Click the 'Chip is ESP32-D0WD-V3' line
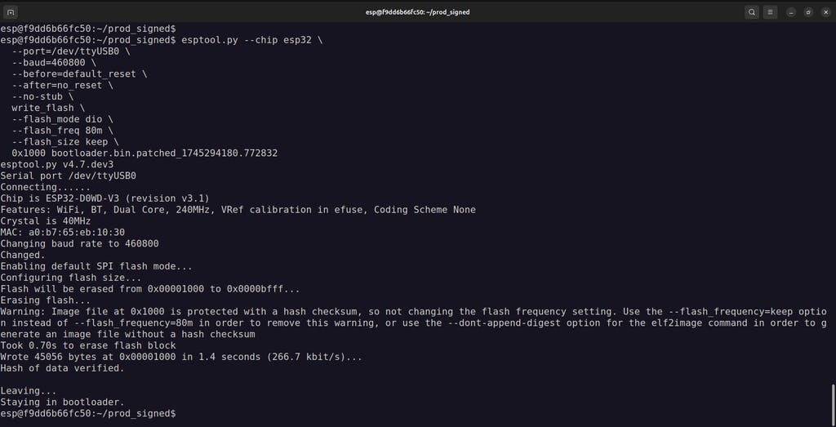 pos(105,198)
